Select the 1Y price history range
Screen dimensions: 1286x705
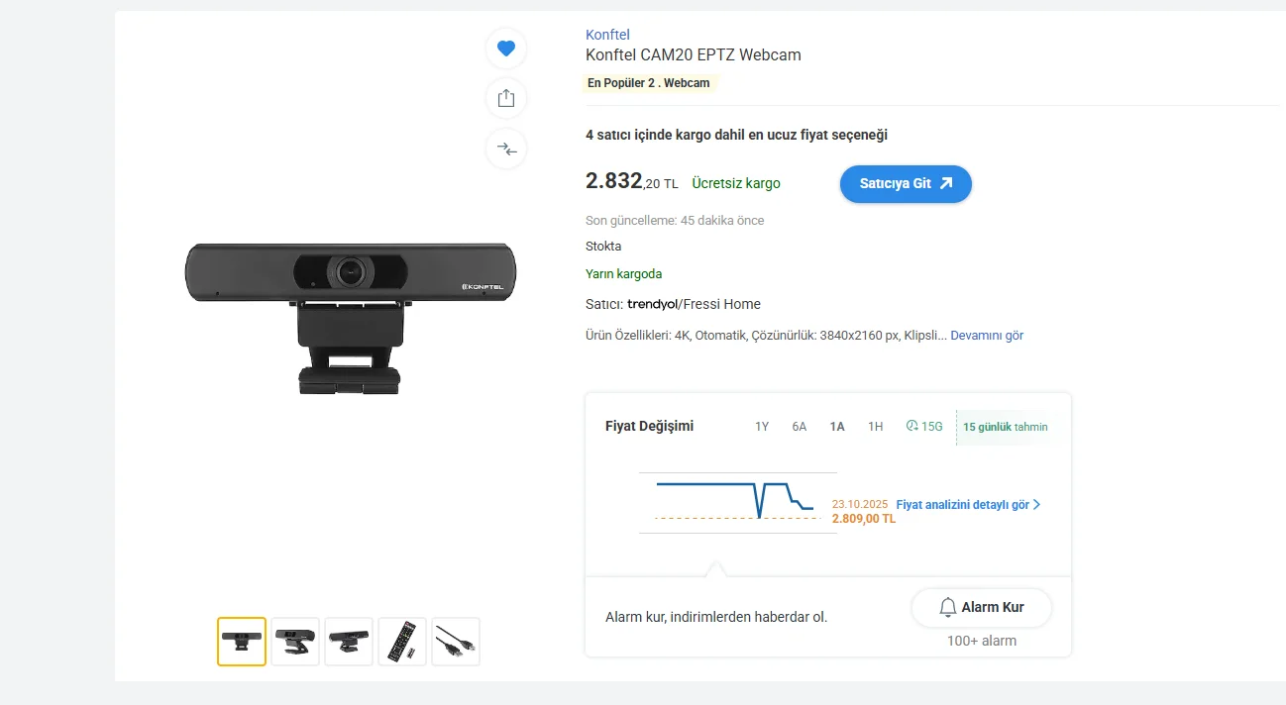click(x=762, y=427)
